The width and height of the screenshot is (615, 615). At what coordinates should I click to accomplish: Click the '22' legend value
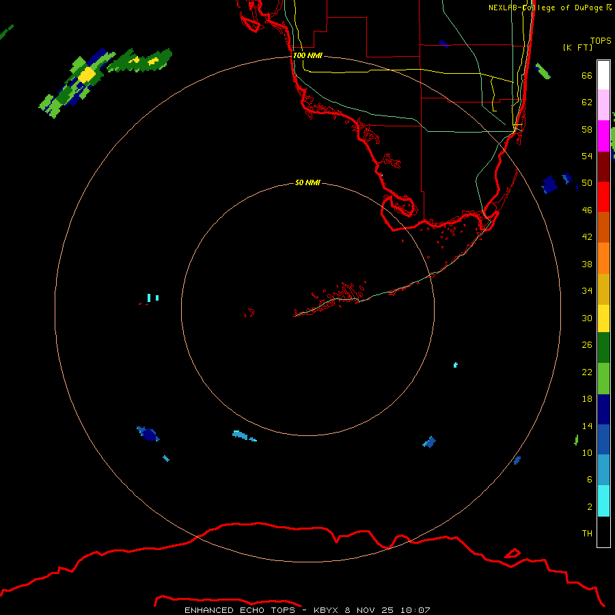[x=587, y=372]
